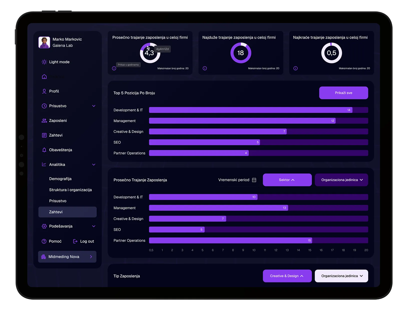
Task: Click the Zaposleni people icon
Action: point(44,120)
